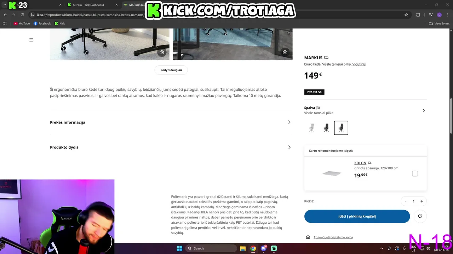453x254 pixels.
Task: Expand the Spalva color options chevron
Action: [x=424, y=110]
